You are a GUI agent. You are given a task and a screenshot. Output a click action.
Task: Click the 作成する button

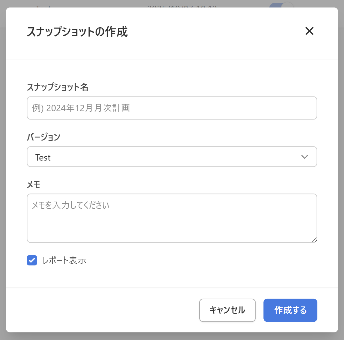(x=290, y=310)
